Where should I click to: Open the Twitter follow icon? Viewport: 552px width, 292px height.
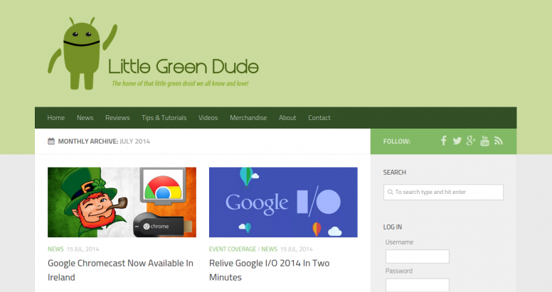(x=457, y=141)
